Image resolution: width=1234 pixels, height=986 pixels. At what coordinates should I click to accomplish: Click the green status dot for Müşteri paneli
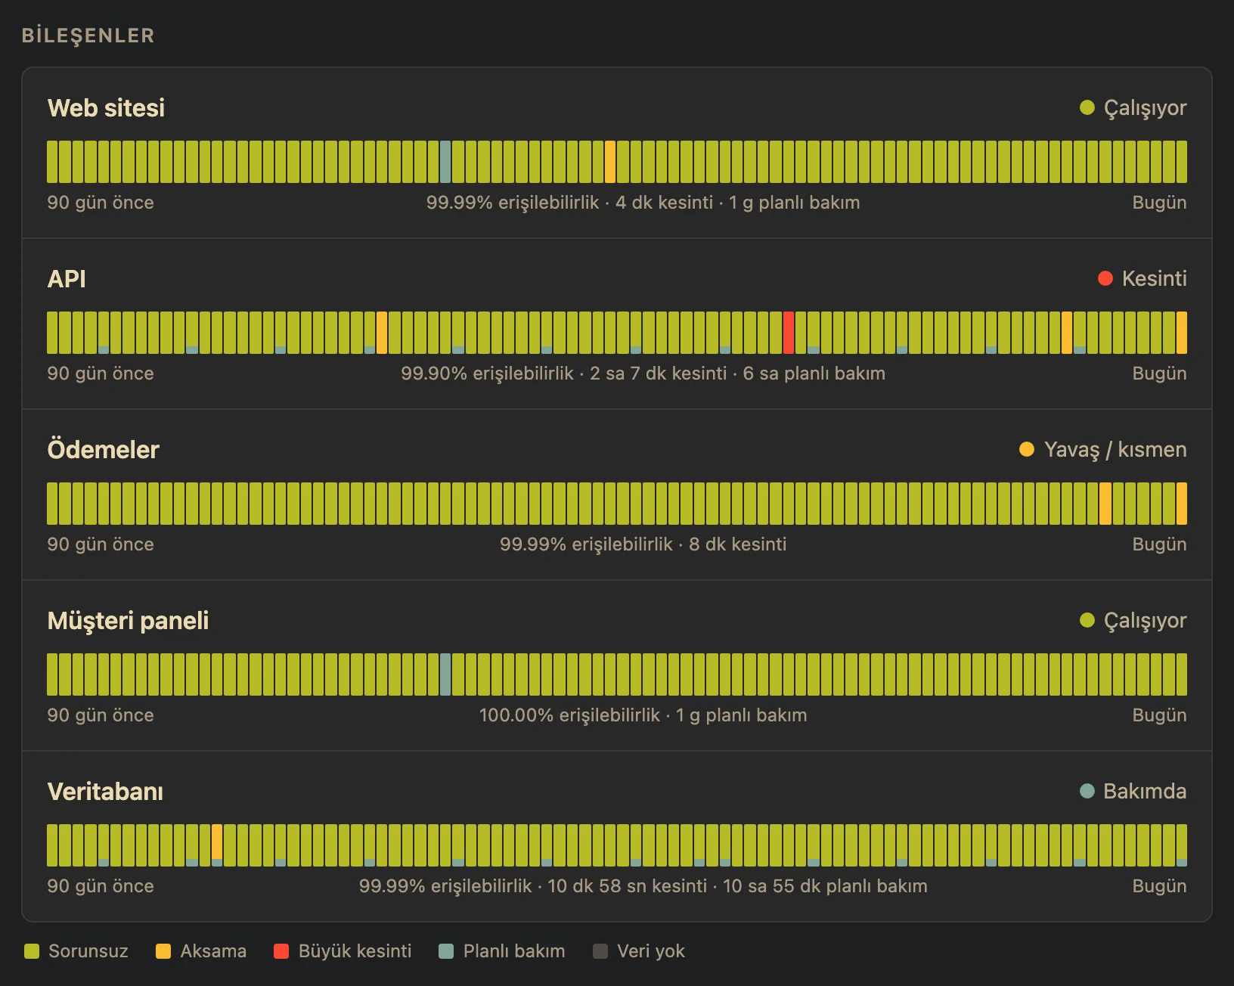pos(1087,620)
